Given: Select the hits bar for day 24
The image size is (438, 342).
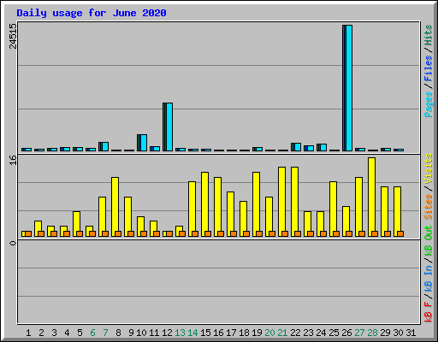Looking at the screenshot, I should point(322,147).
